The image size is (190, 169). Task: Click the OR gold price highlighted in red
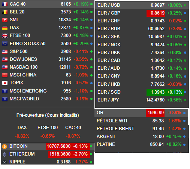155,113
